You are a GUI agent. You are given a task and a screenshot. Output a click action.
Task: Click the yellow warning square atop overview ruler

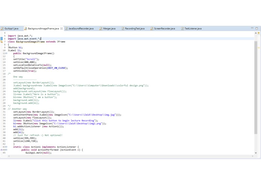[259, 33]
